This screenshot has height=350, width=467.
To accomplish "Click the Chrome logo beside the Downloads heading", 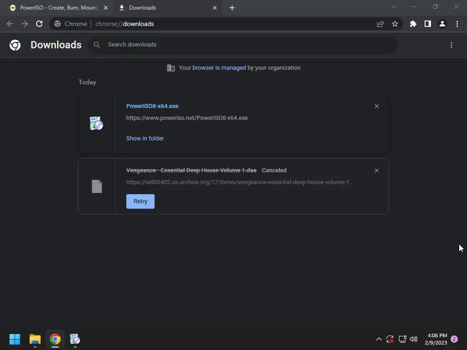I will (15, 45).
